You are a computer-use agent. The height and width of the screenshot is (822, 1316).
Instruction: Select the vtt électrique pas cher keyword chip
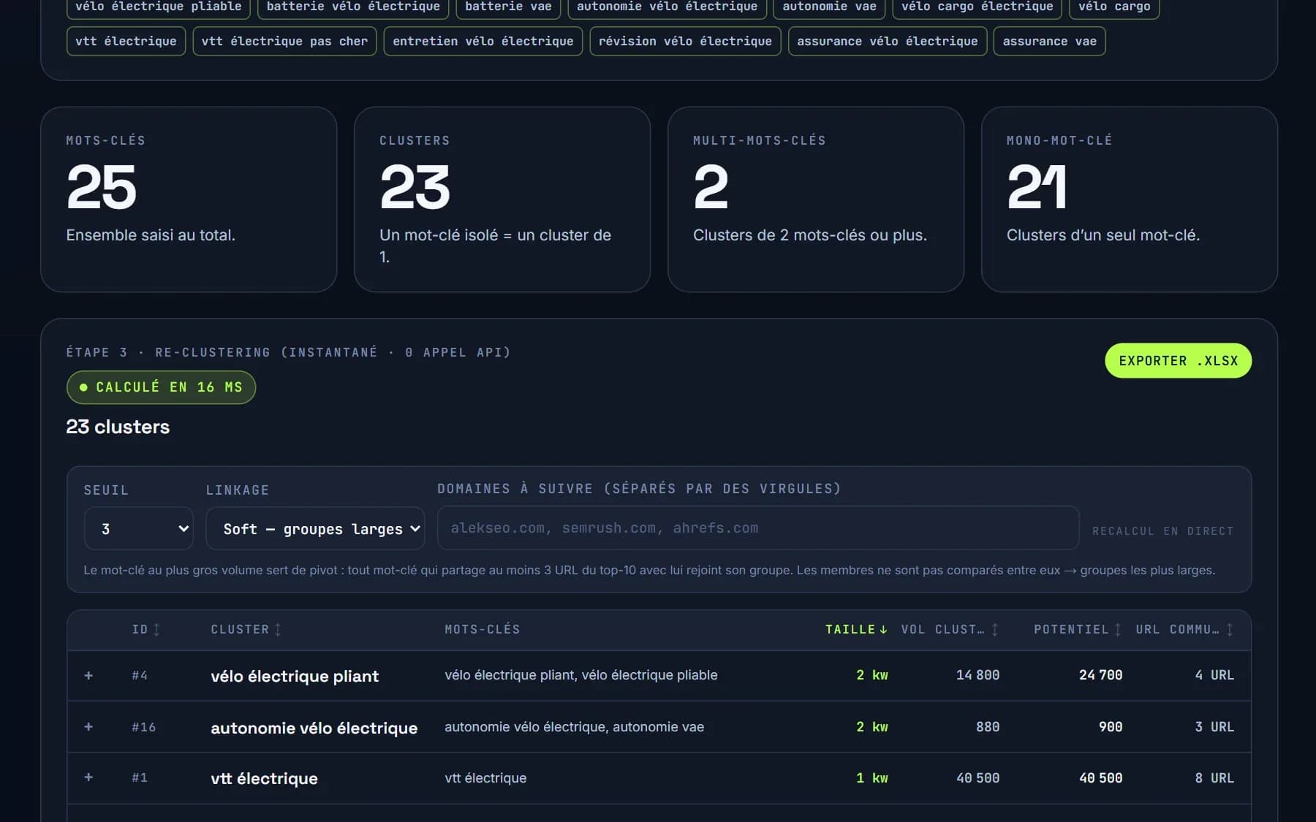pos(284,41)
